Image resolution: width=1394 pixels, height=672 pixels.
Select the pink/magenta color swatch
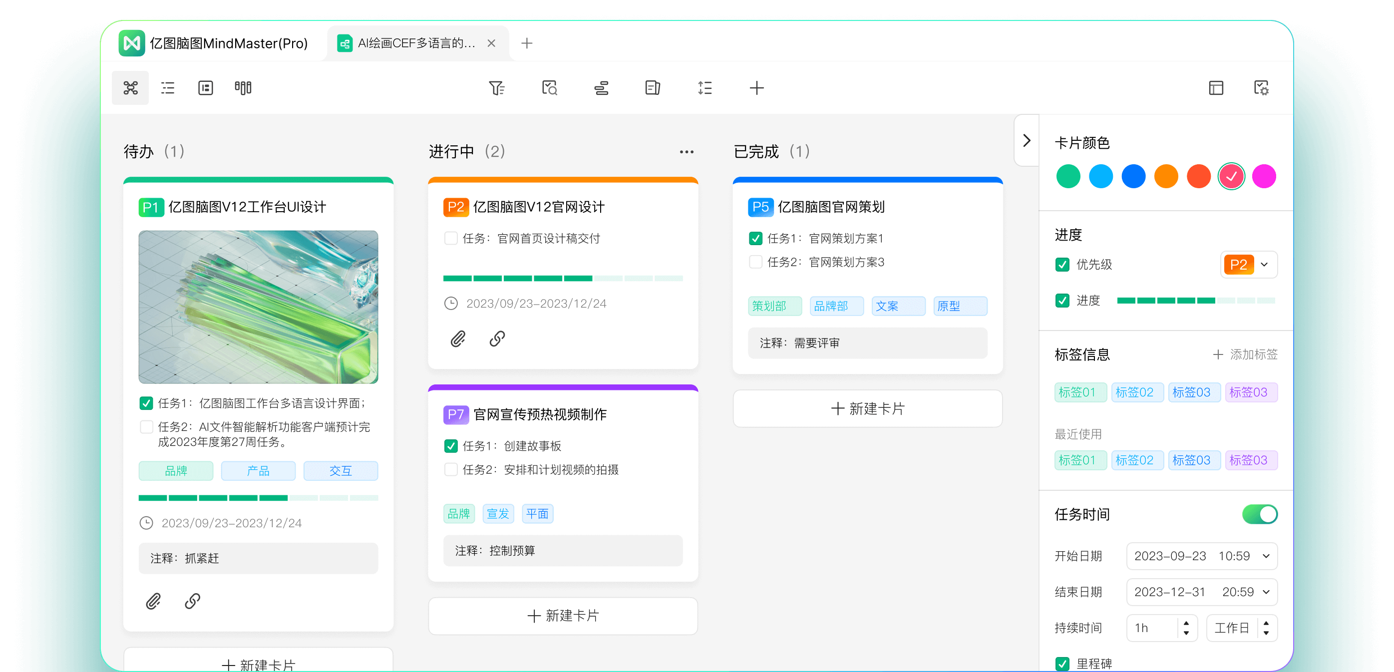(x=1264, y=176)
